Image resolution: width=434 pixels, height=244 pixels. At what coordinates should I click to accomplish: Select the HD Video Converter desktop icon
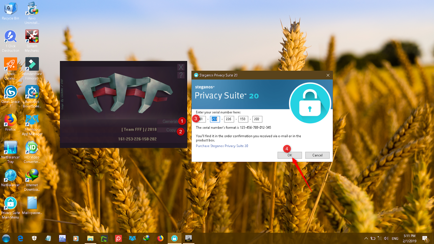[32, 152]
